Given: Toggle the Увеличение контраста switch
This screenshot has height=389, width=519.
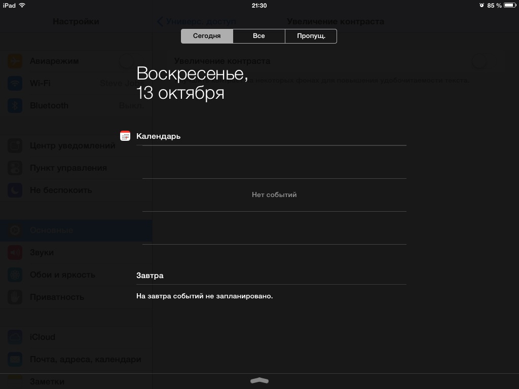Looking at the screenshot, I should coord(483,61).
